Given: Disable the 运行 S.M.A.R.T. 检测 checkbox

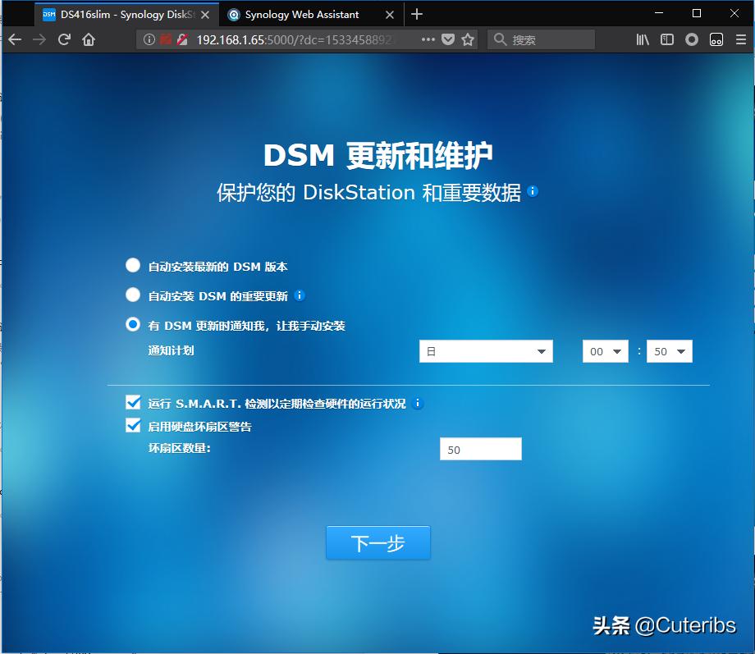Looking at the screenshot, I should pyautogui.click(x=133, y=402).
